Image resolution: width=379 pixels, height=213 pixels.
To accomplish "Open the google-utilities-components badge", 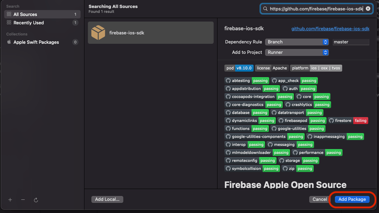I will coord(264,136).
